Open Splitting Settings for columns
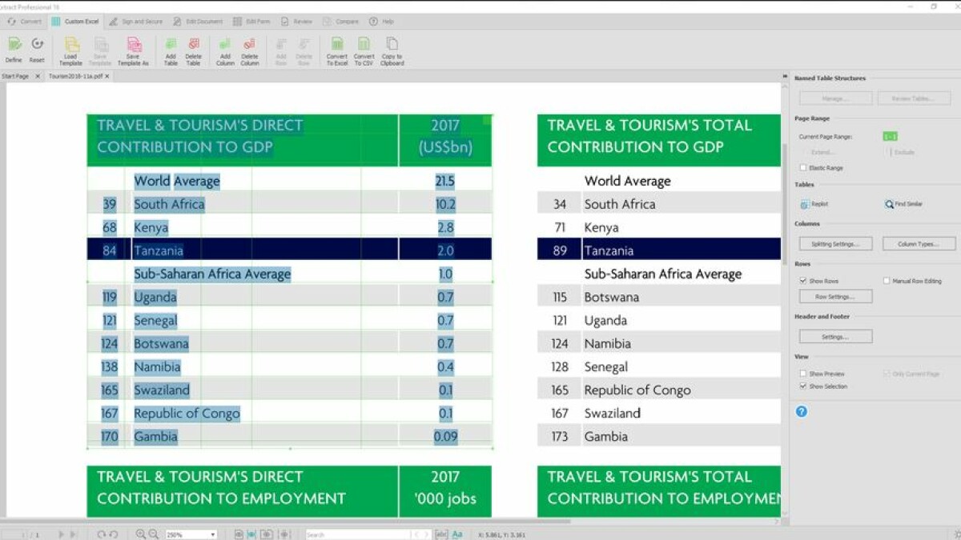 [835, 244]
